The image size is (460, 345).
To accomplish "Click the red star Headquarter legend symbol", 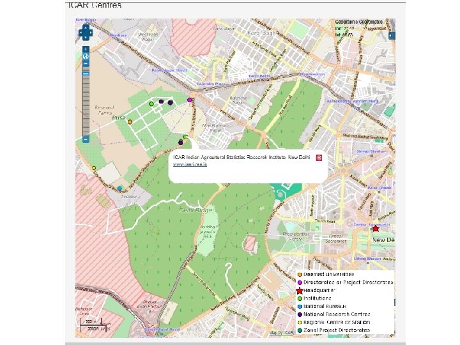I will (299, 291).
